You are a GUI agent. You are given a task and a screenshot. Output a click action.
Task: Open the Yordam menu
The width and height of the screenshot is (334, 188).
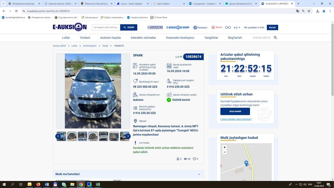coord(85,38)
